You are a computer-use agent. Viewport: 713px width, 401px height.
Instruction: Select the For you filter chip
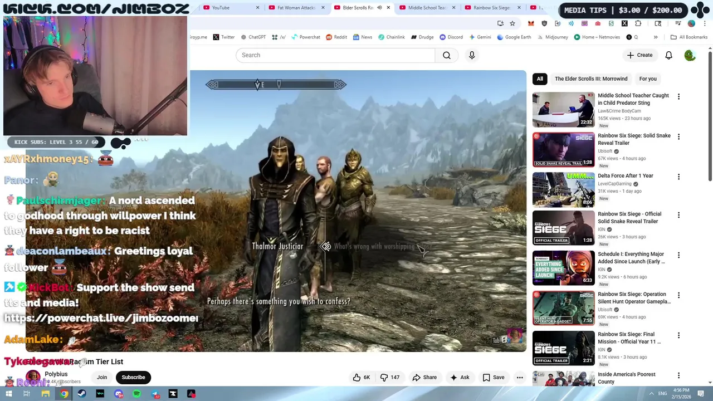(648, 79)
